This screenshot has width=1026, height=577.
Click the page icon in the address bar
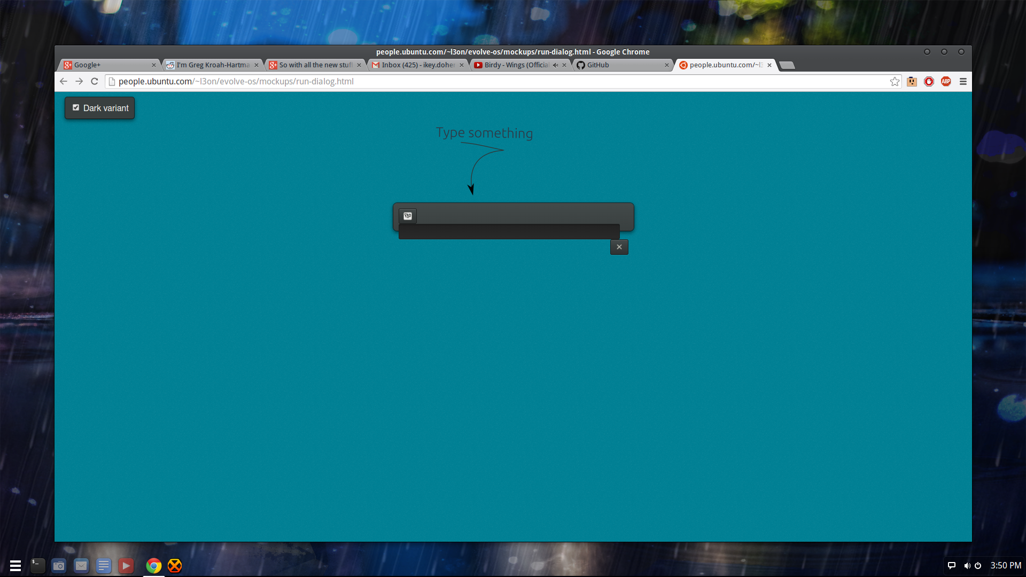[112, 81]
